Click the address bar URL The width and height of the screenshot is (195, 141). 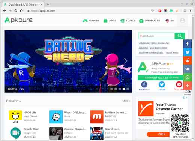point(43,11)
